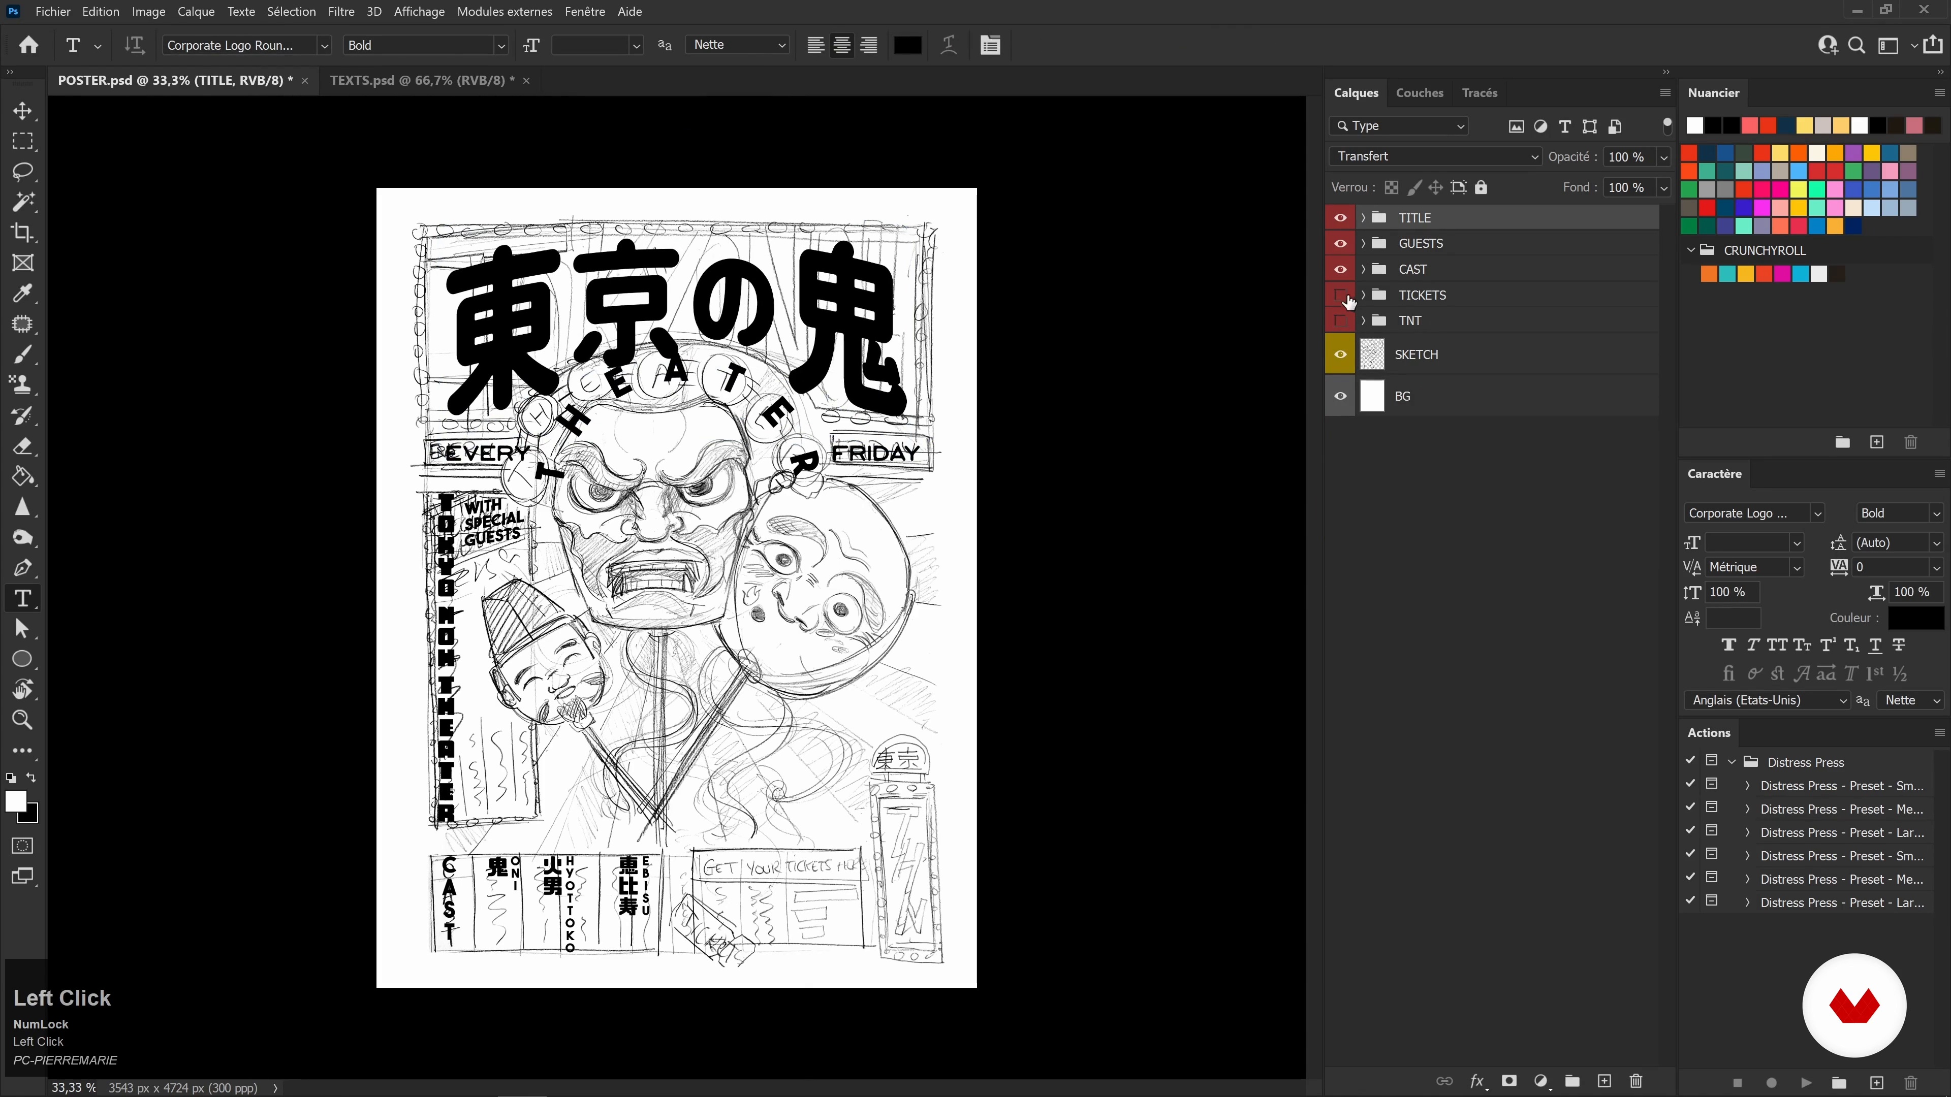Click the Couleur swatch in Caractère panel

tap(1915, 618)
